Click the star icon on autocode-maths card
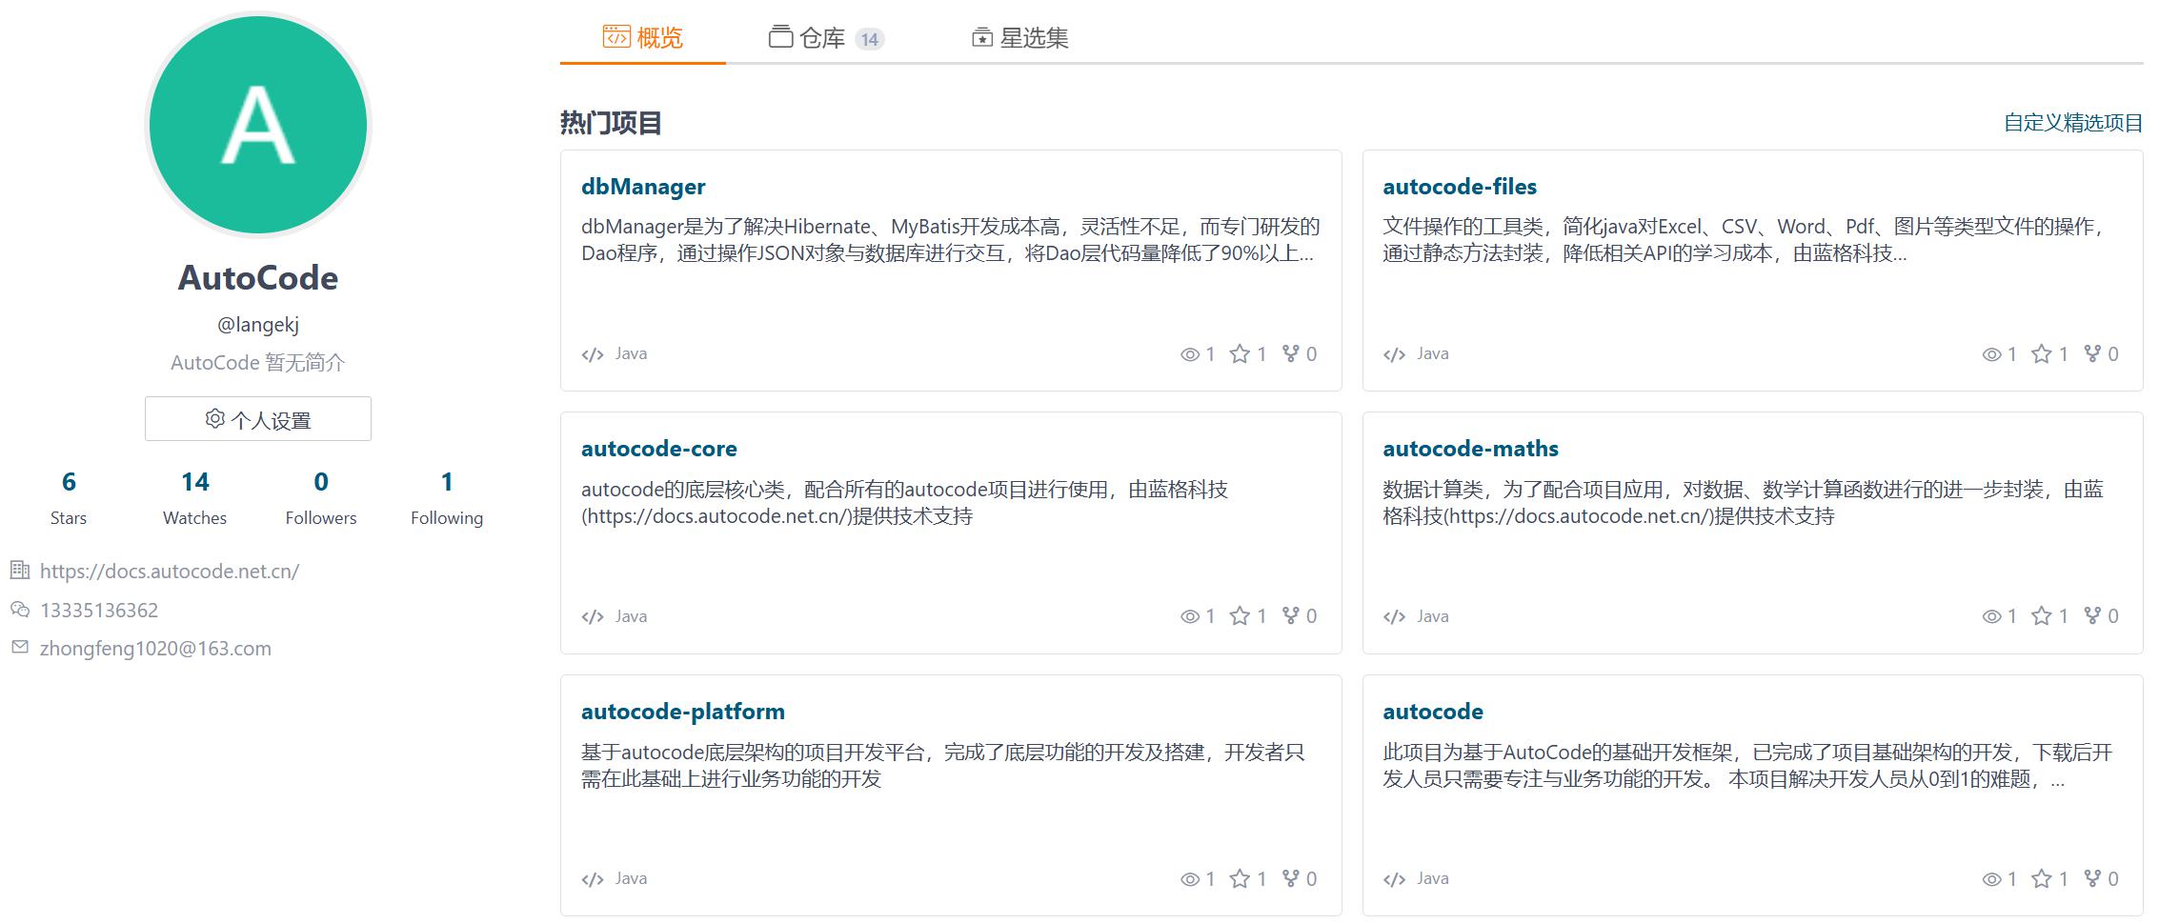The width and height of the screenshot is (2159, 924). click(2041, 616)
